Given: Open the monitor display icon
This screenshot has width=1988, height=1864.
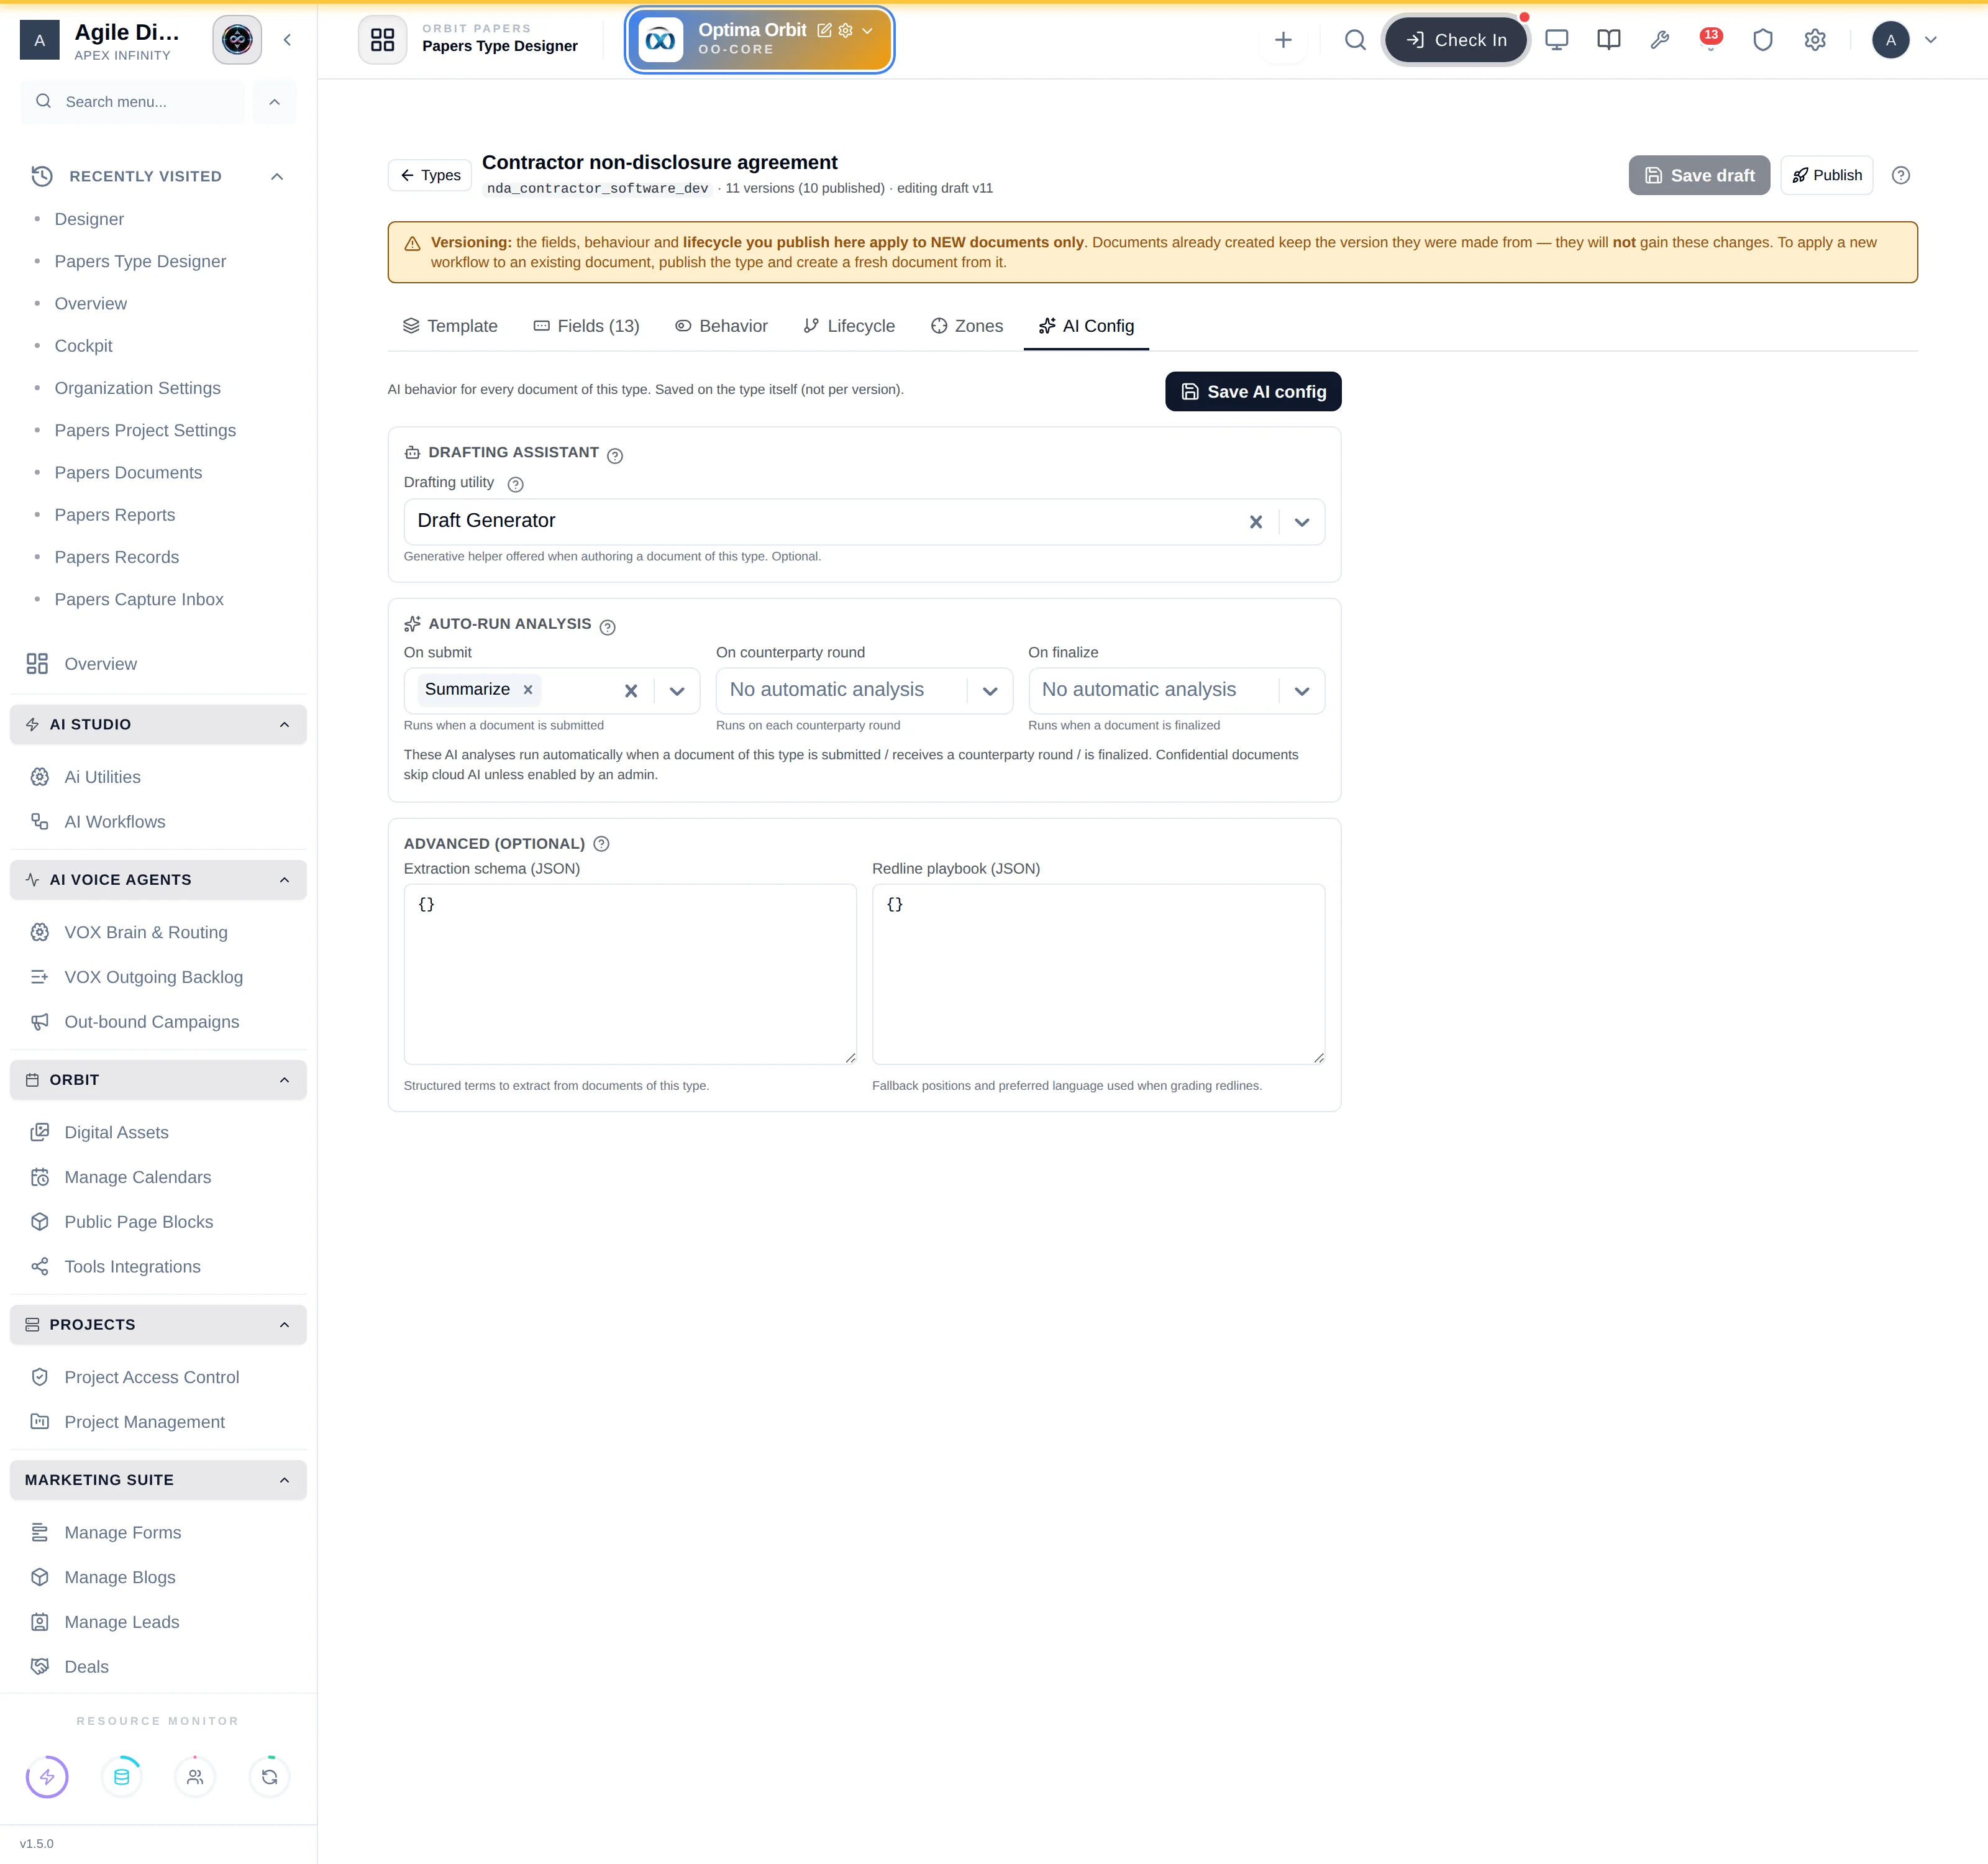Looking at the screenshot, I should coord(1556,40).
